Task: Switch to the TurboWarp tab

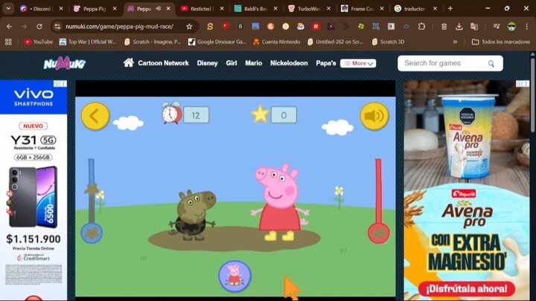Action: click(x=309, y=8)
